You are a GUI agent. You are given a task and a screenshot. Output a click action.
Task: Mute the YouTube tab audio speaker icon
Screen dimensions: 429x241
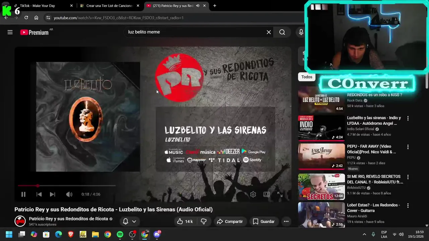[x=198, y=6]
